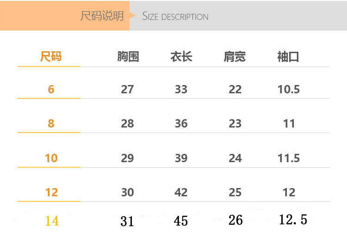The height and width of the screenshot is (237, 347).
Task: Click the 尺码说明 title banner
Action: click(x=102, y=16)
